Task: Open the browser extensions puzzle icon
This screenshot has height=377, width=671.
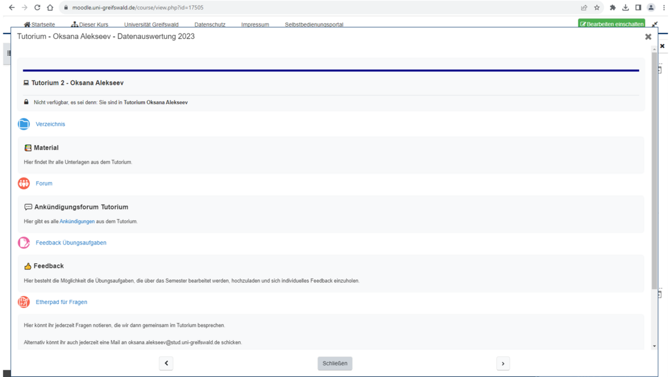Action: 612,8
